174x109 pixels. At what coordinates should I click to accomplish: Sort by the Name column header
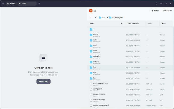click(x=92, y=24)
